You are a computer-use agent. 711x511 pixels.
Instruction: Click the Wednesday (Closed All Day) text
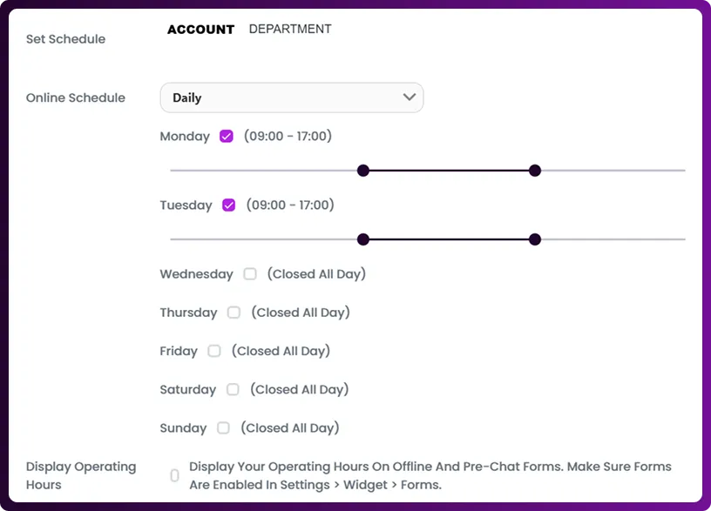316,274
